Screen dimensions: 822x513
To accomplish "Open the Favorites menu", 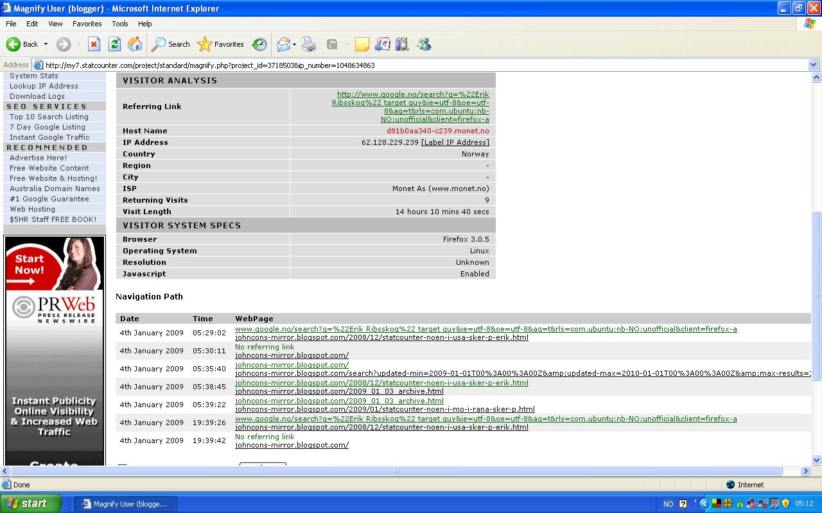I will 87,24.
